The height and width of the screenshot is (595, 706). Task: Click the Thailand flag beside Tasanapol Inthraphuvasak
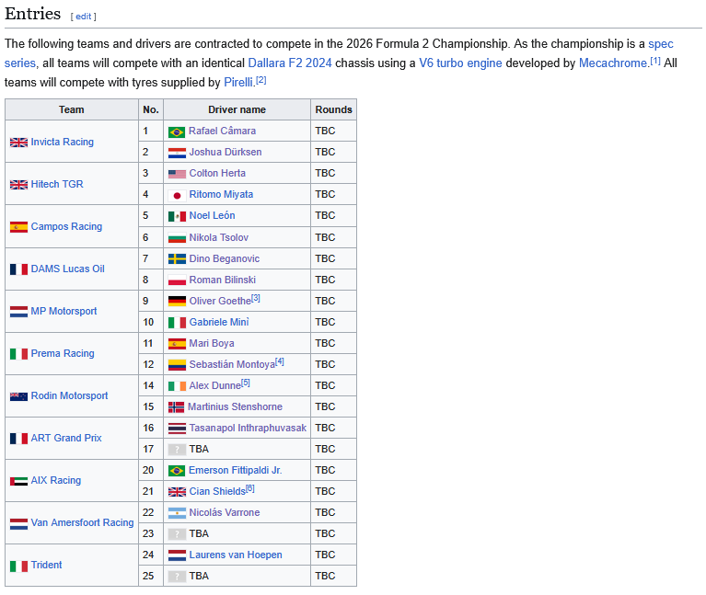tap(177, 429)
